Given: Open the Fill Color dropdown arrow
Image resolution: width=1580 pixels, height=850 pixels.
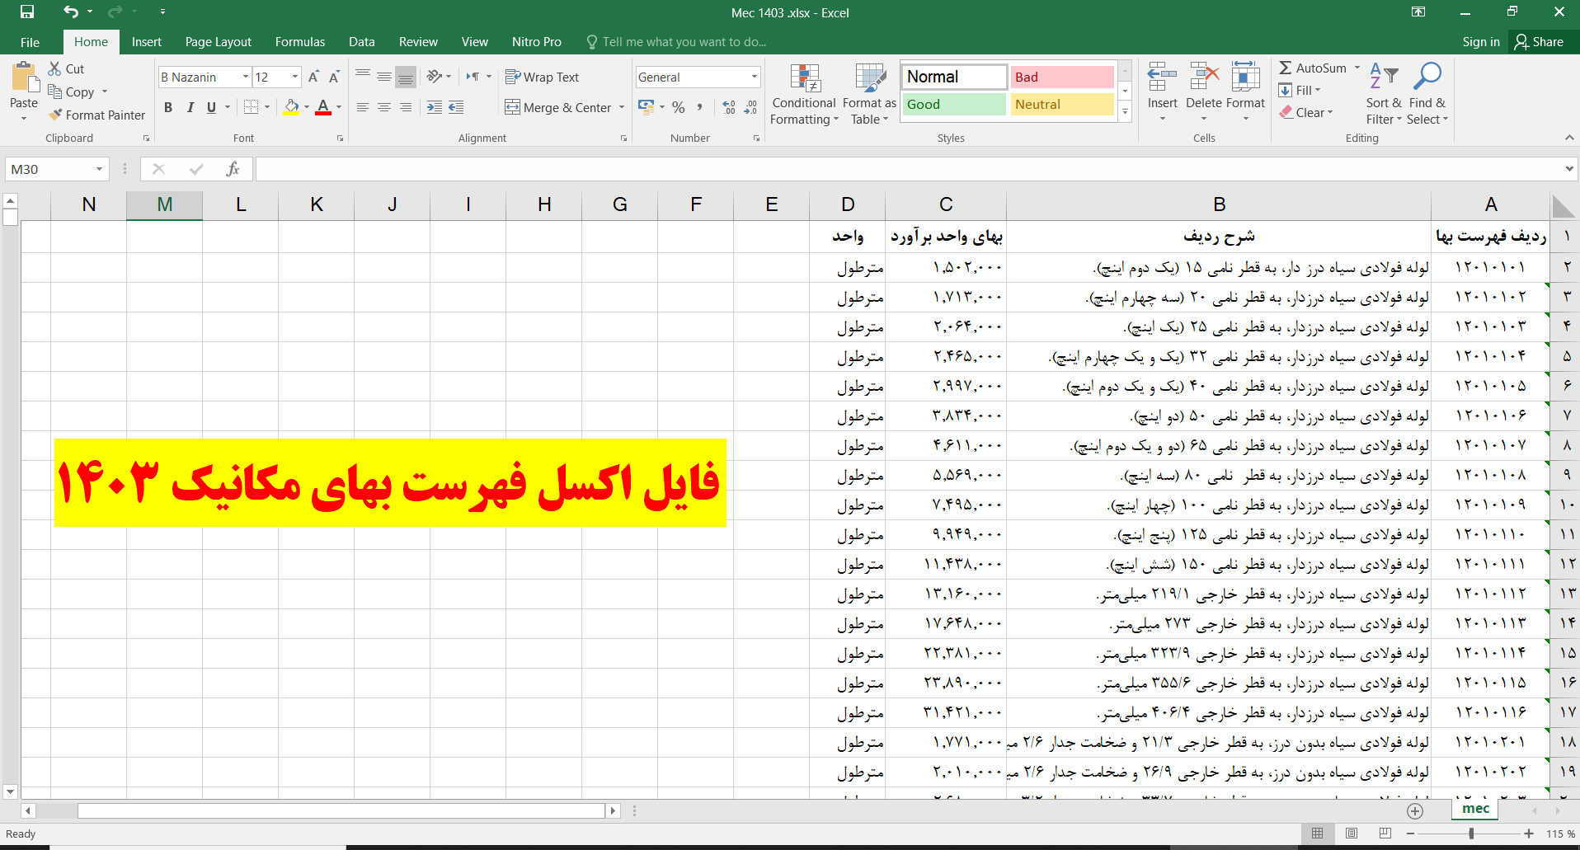Looking at the screenshot, I should [x=306, y=107].
